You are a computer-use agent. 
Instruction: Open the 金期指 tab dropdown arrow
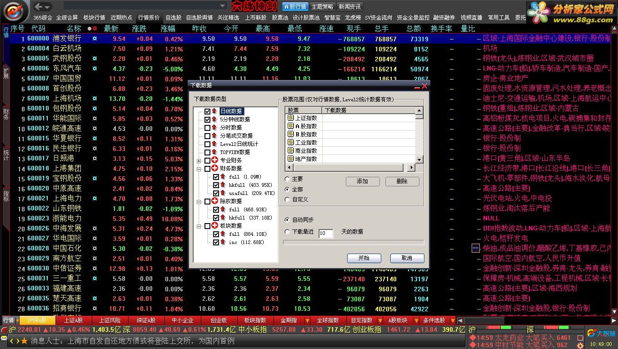[x=307, y=321]
